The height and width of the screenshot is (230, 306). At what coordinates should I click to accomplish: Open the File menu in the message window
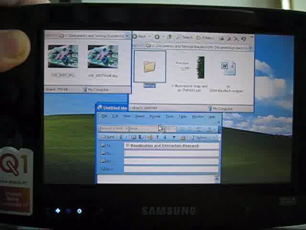pyautogui.click(x=105, y=116)
